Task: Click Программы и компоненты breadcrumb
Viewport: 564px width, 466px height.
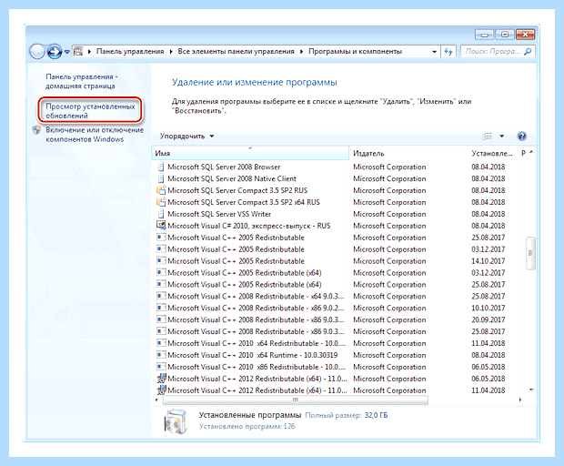Action: pos(355,52)
